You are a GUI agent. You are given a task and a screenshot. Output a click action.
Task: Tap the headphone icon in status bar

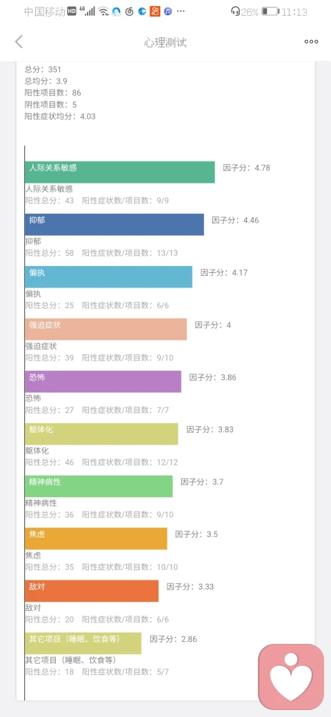tap(235, 12)
